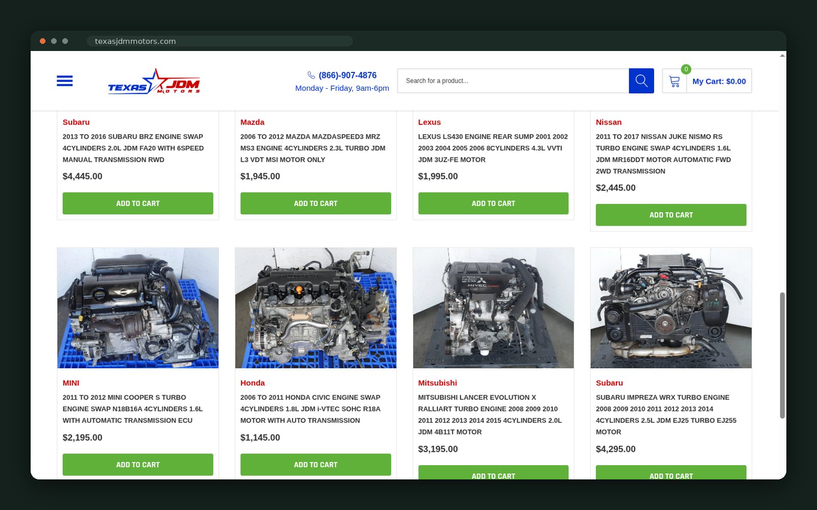
Task: Click the $1,995.00 price
Action: pos(438,176)
